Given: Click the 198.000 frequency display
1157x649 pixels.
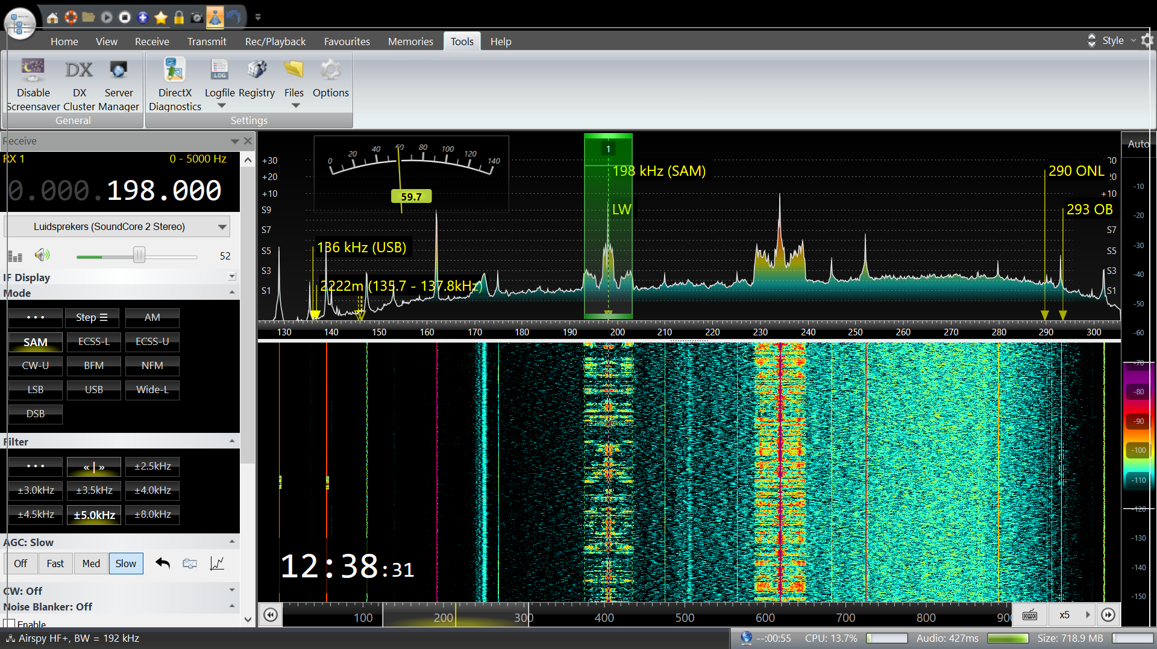Looking at the screenshot, I should tap(164, 191).
